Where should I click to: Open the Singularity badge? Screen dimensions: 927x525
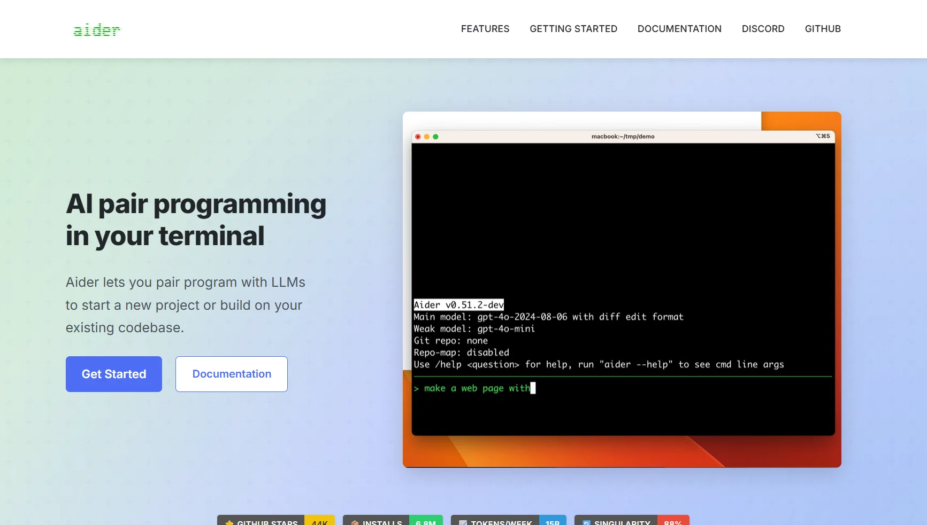tap(632, 520)
